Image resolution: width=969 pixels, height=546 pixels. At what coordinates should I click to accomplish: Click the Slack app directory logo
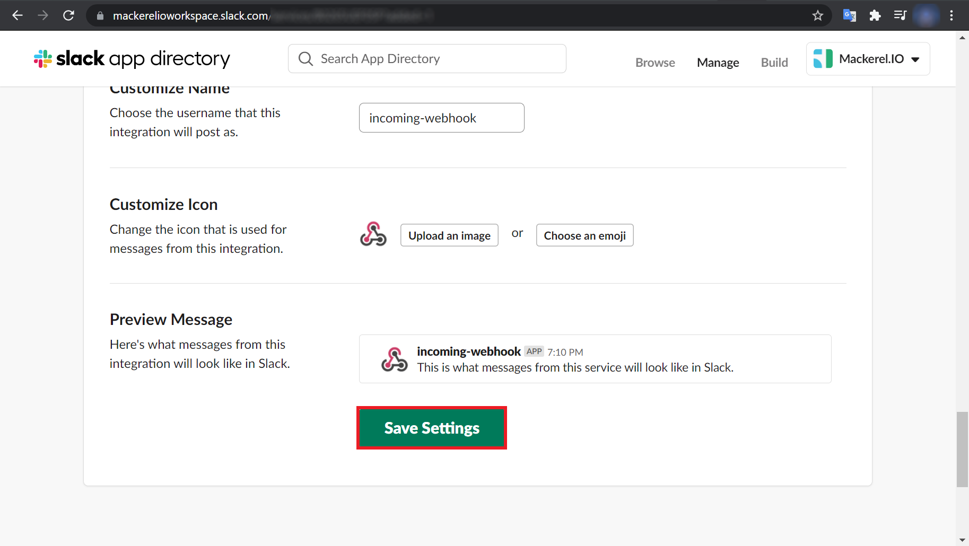(131, 58)
